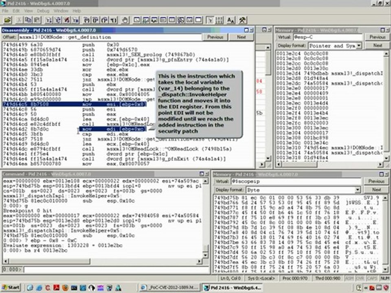Click the Run to Cursor toolbar icon
The image size is (391, 293).
[x=114, y=20]
